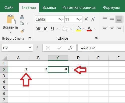The height and width of the screenshot is (103, 125).
Task: Click Insert Function fx icon
Action: 70,48
